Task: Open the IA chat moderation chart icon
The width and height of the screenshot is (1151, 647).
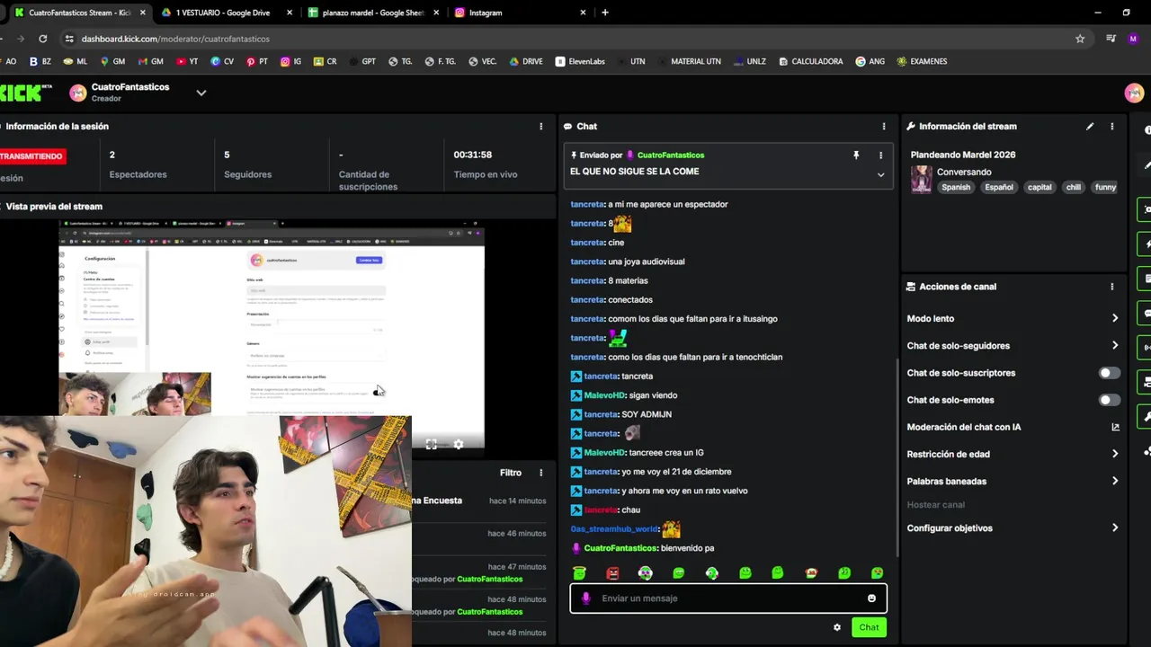Action: [1115, 427]
